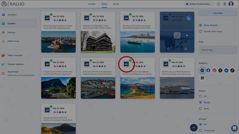Filter posts by LinkedIn platform icon
Image resolution: width=239 pixels, height=134 pixels.
tap(226, 70)
